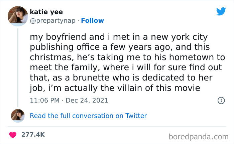Viewport: 234px width, 144px height.
Task: Click the Dec 24, 2021 date
Action: (x=88, y=100)
